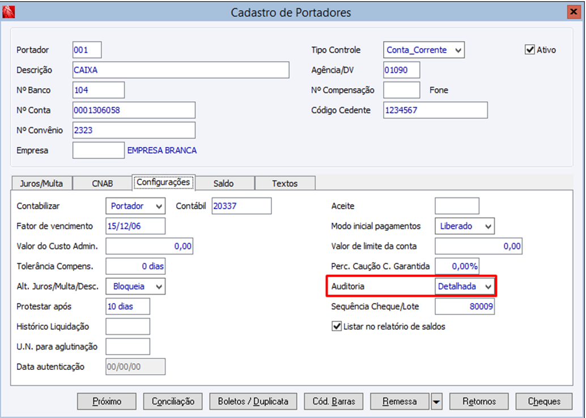Image resolution: width=586 pixels, height=418 pixels.
Task: Click the Próximo button
Action: coord(107,402)
